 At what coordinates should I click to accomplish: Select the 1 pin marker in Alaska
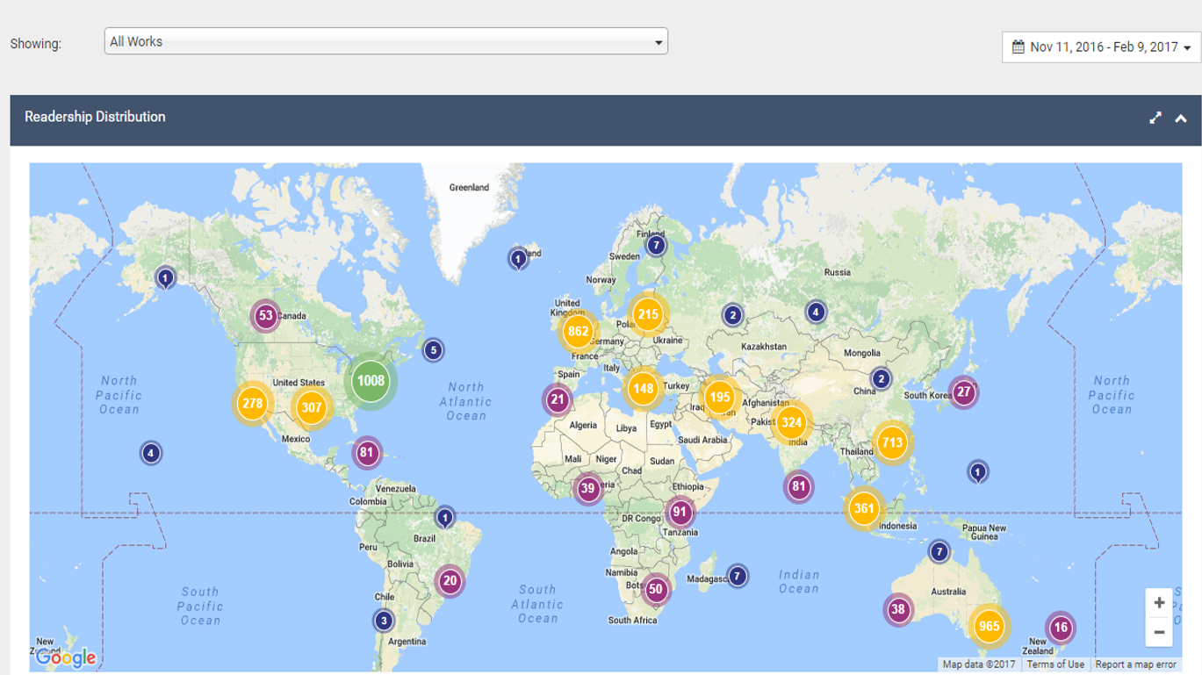coord(165,278)
